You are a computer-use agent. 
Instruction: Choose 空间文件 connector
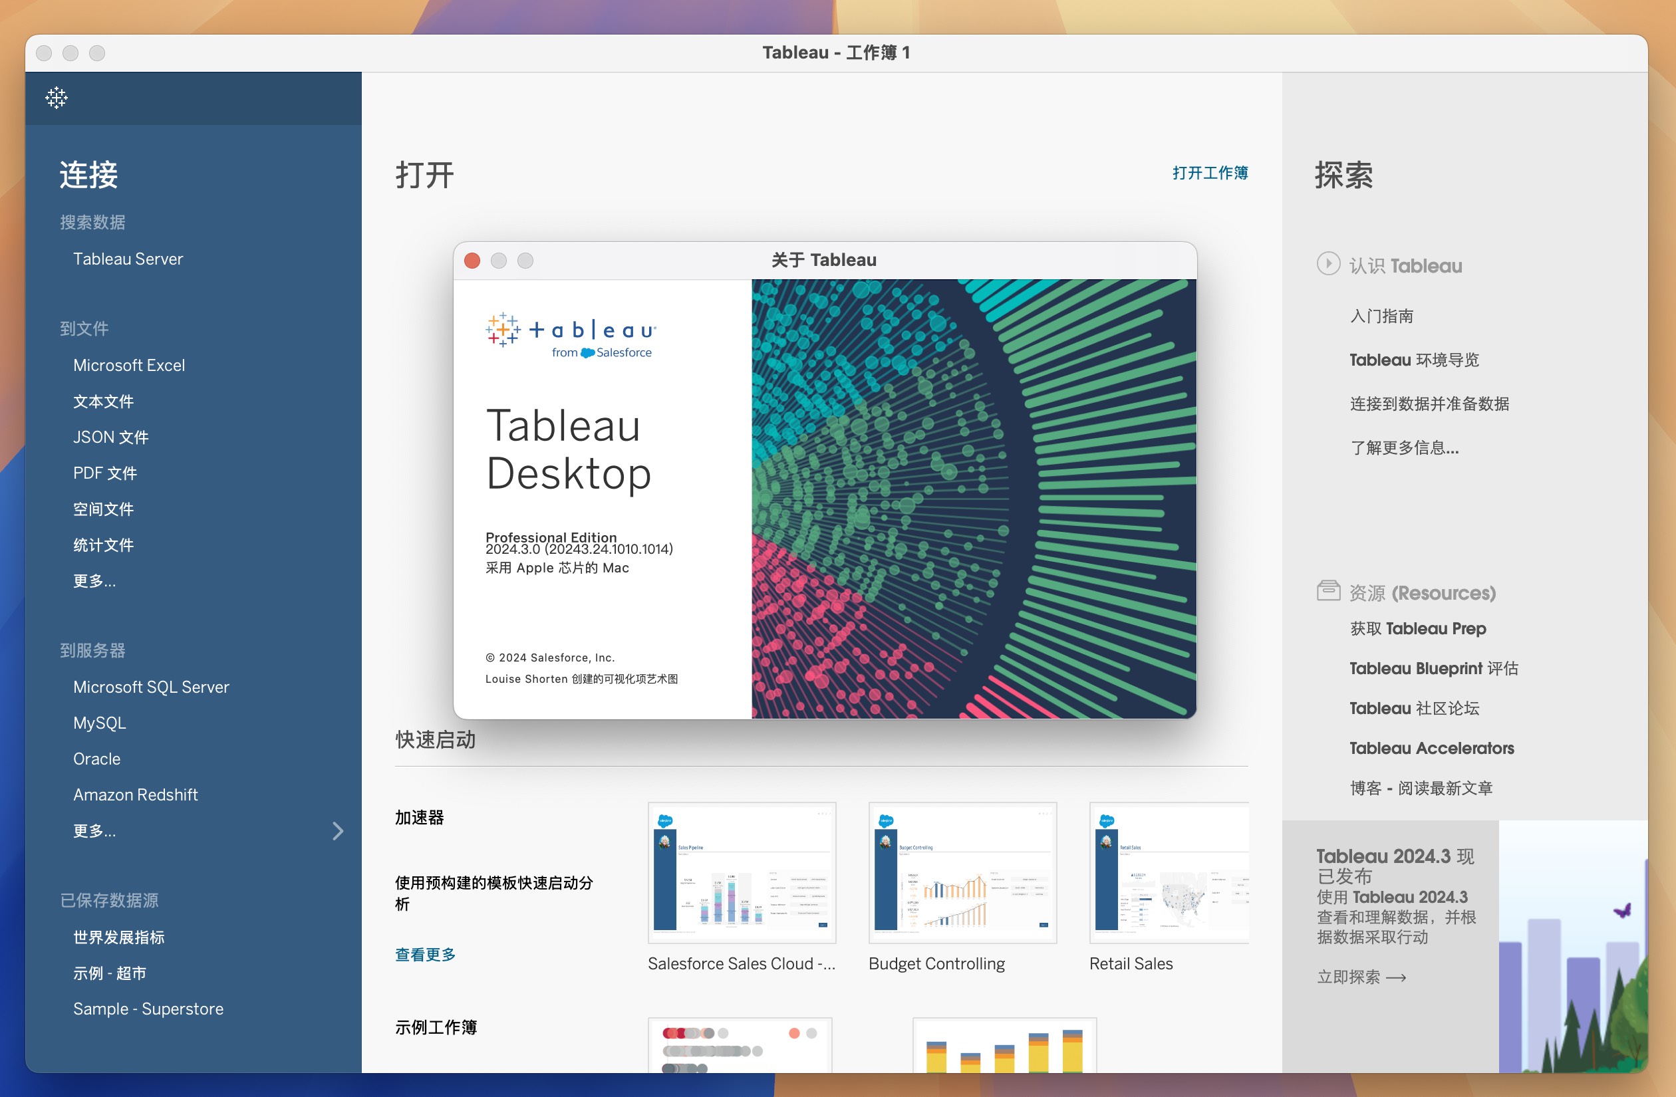(x=103, y=509)
